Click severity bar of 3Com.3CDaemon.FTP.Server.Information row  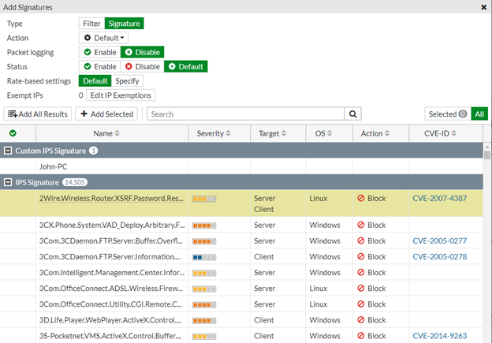203,256
